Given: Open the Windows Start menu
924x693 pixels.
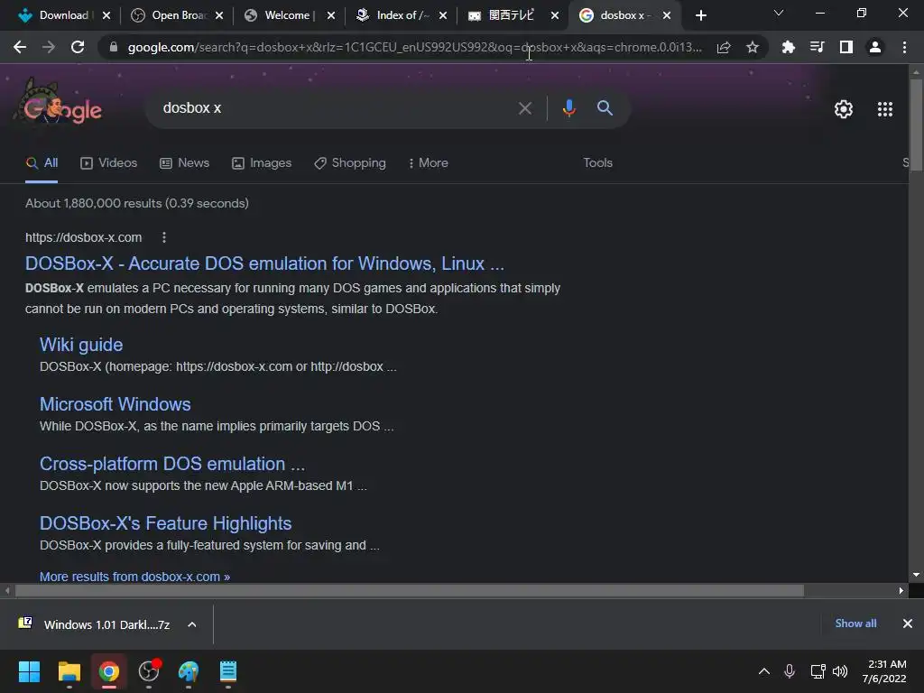Looking at the screenshot, I should tap(29, 671).
